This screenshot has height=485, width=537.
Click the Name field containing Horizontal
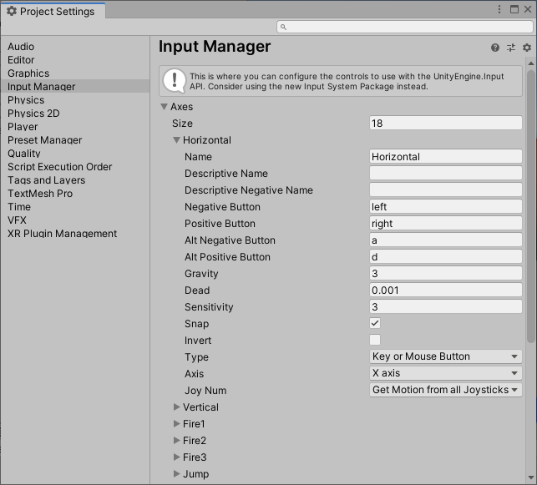[x=446, y=156]
